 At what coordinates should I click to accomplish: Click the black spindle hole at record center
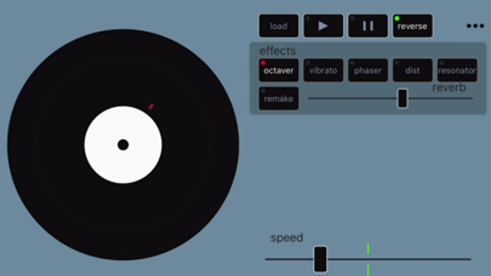click(x=123, y=145)
